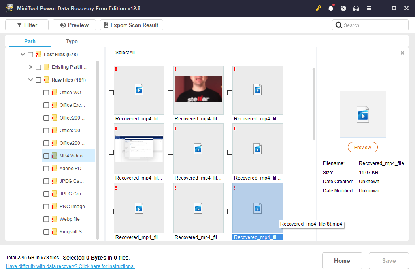Contact support with the headset icon
The image size is (415, 277).
coord(356,8)
